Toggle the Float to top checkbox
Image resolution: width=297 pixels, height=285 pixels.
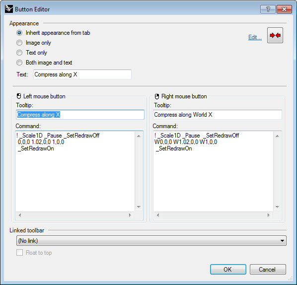(x=19, y=252)
